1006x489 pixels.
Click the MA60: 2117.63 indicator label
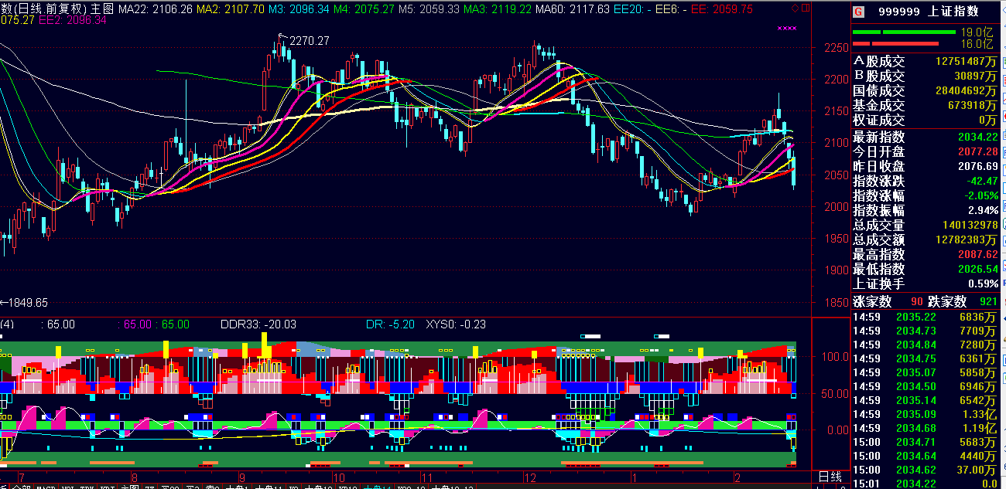pyautogui.click(x=573, y=9)
